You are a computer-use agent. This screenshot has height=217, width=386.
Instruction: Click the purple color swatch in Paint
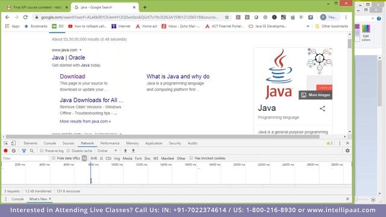[x=357, y=27]
